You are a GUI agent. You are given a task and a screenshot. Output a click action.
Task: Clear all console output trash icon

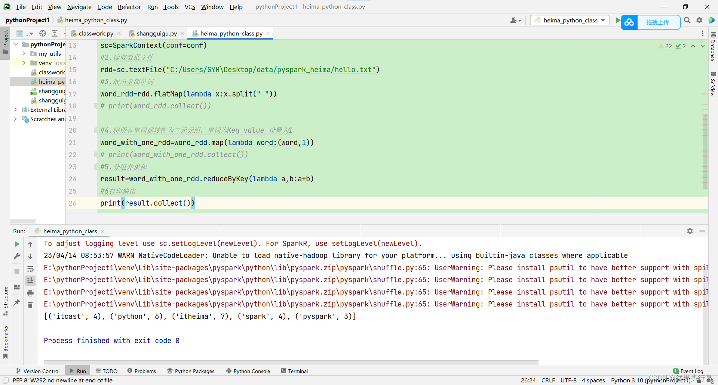pyautogui.click(x=30, y=305)
